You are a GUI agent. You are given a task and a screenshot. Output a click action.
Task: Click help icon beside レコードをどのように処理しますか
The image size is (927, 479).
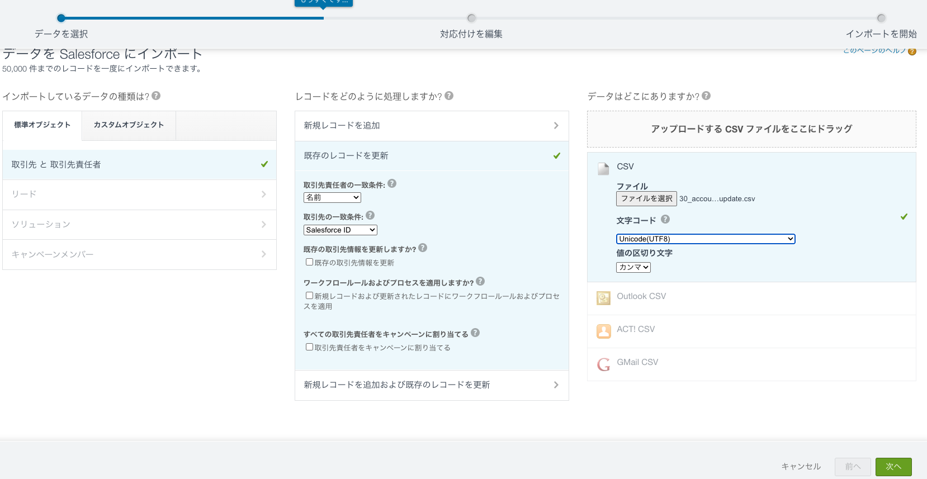(x=449, y=96)
